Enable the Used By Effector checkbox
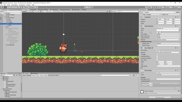The image size is (182, 102). (x=157, y=56)
